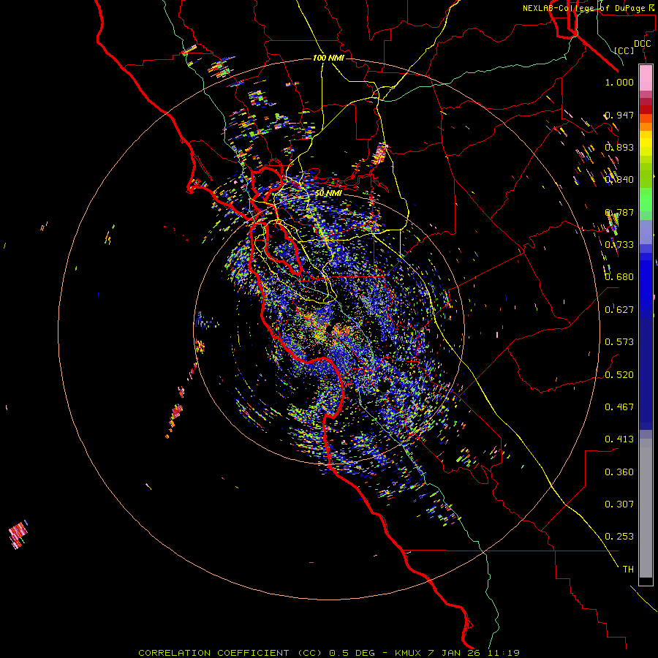Click the 0.360 value on color scale
658x658 pixels.
619,472
